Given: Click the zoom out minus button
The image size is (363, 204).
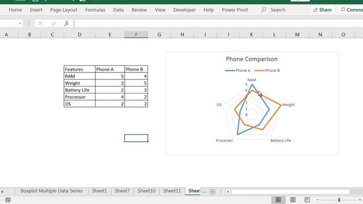Looking at the screenshot, I should pyautogui.click(x=318, y=200).
